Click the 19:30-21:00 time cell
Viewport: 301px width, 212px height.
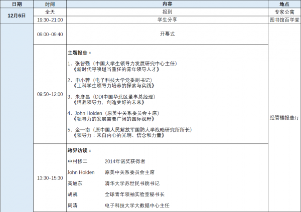50,20
